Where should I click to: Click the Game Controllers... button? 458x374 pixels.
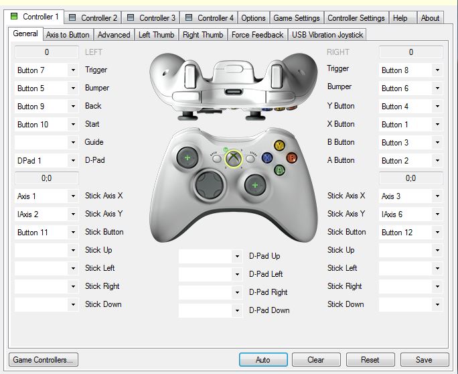coord(44,360)
